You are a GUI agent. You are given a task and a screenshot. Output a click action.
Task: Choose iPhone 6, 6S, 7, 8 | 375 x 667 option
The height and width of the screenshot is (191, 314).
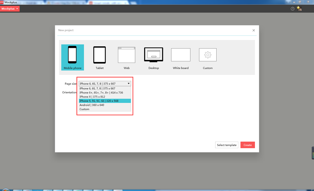point(105,88)
